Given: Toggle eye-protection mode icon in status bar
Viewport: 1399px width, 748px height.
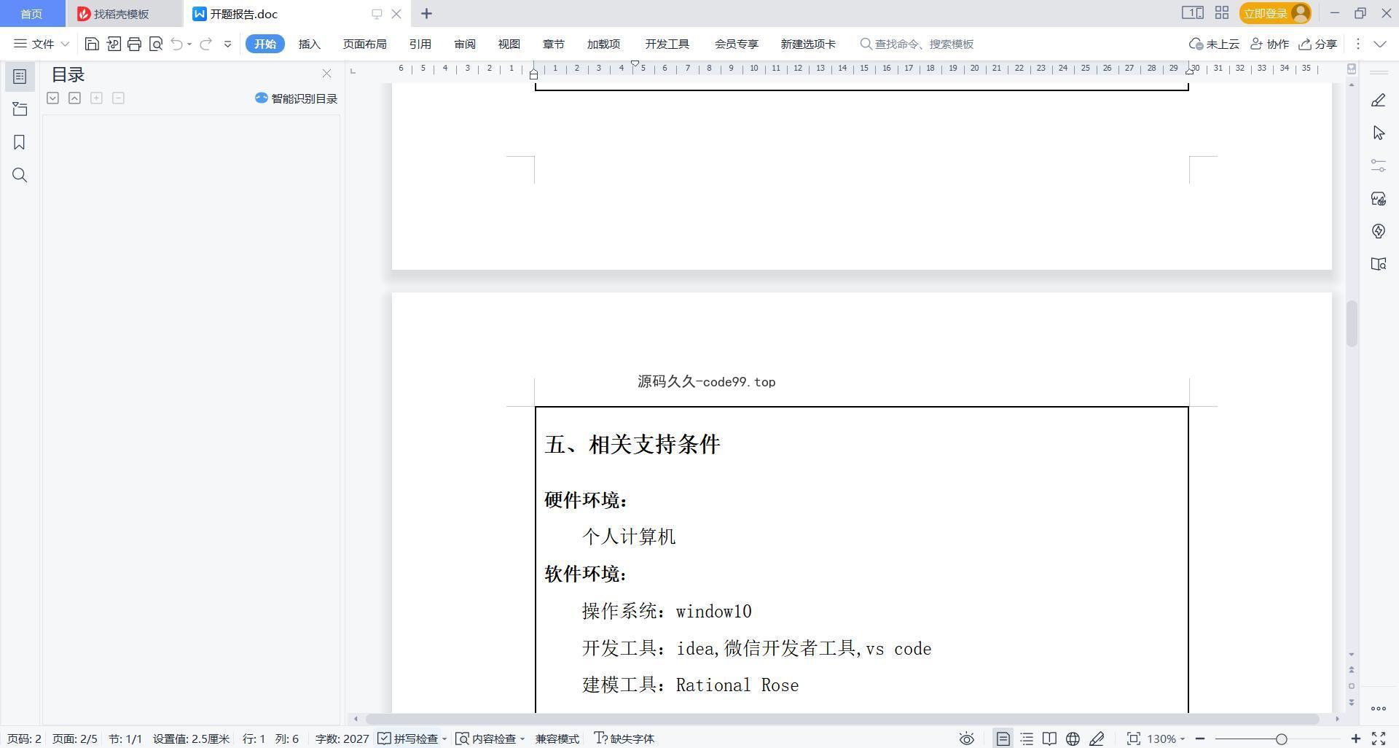Looking at the screenshot, I should pos(966,739).
